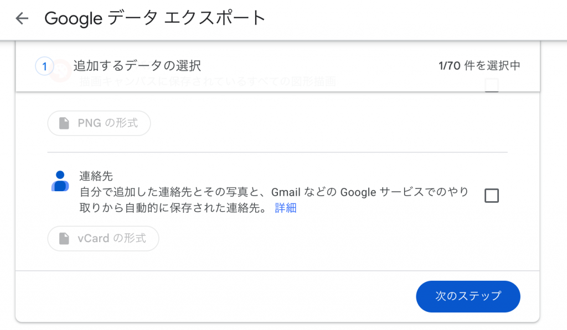This screenshot has height=330, width=567.
Task: Toggle the partially hidden drawing canvas checkbox
Action: coord(492,85)
